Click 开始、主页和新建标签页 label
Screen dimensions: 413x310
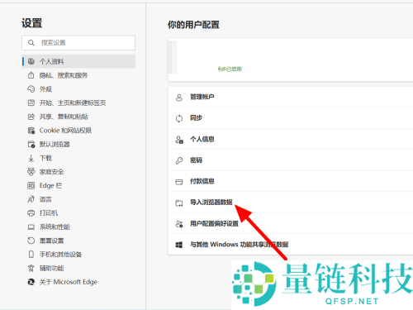73,103
